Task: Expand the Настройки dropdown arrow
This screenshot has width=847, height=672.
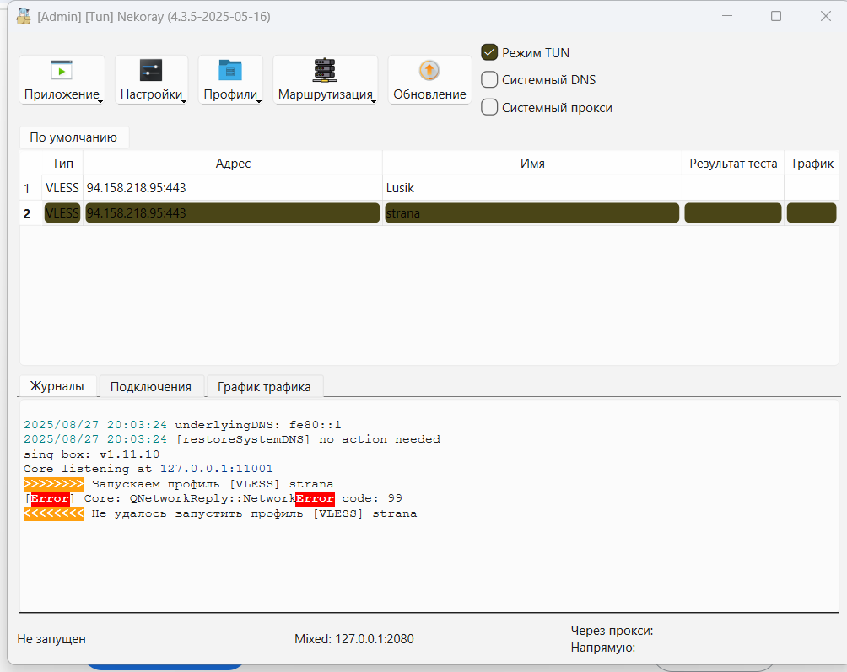Action: 184,100
